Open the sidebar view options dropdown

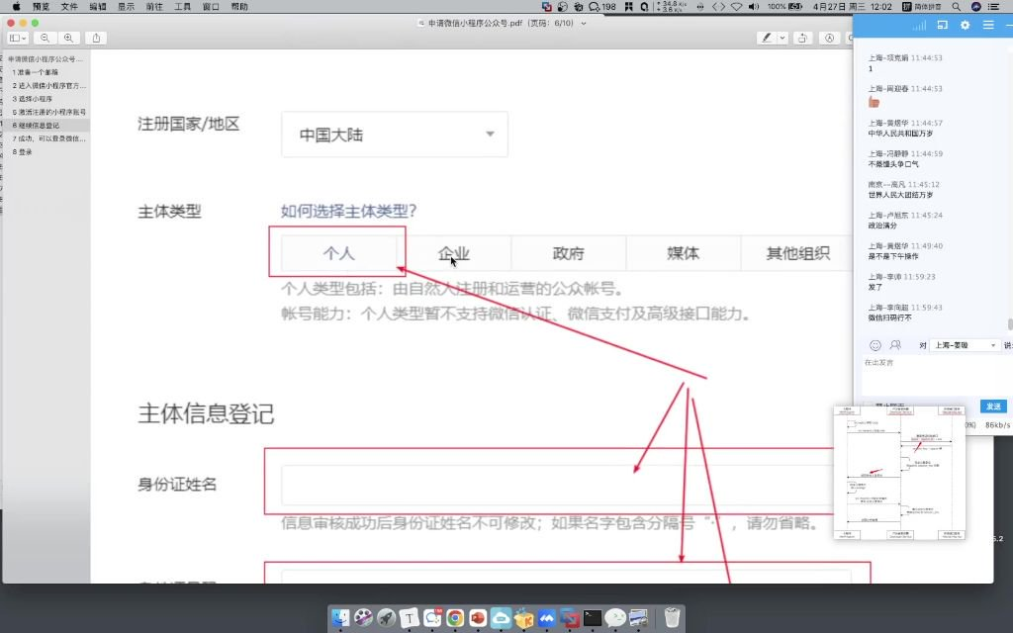pyautogui.click(x=18, y=39)
